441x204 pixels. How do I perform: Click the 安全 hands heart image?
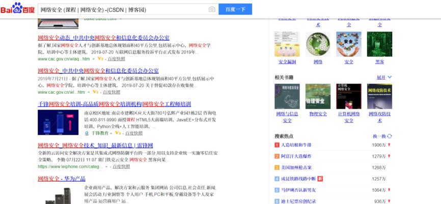[x=349, y=44]
